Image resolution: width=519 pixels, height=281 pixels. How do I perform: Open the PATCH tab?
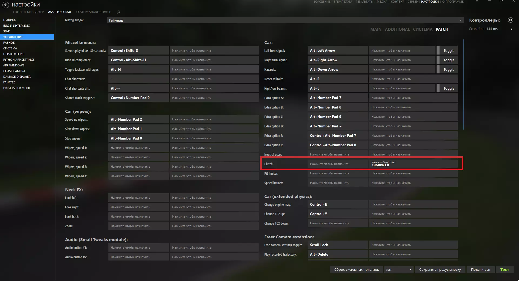(x=442, y=29)
